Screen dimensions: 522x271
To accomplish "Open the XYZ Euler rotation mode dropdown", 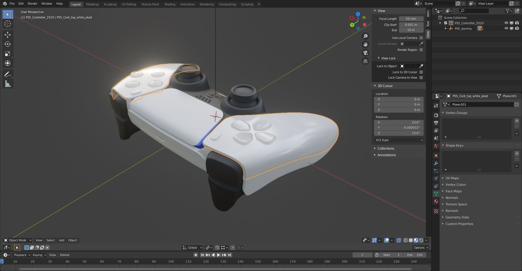I will coord(399,140).
